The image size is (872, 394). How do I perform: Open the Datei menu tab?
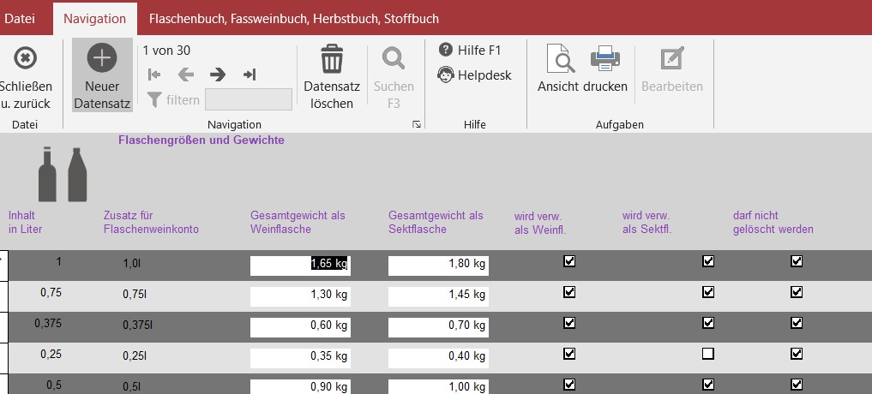[21, 18]
